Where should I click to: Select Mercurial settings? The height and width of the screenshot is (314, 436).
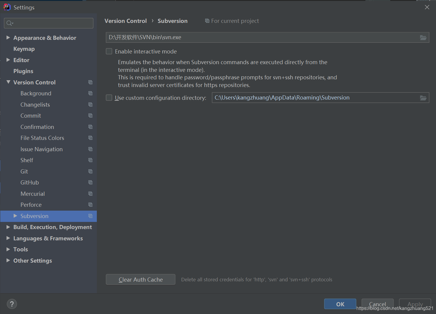[x=33, y=194]
